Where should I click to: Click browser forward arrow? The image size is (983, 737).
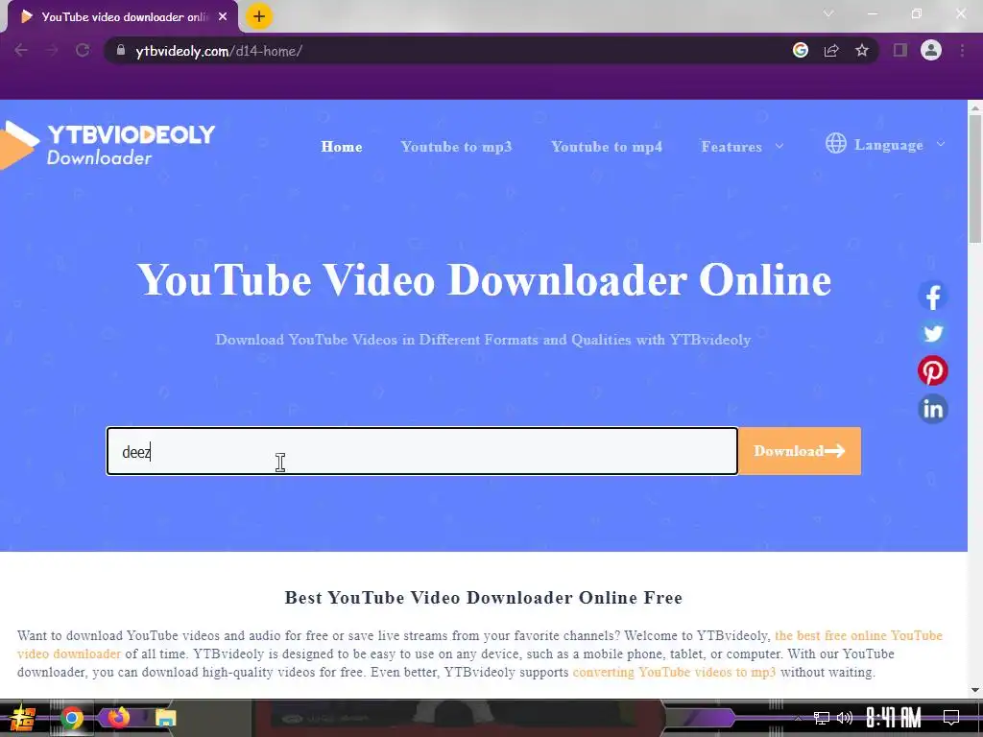52,50
